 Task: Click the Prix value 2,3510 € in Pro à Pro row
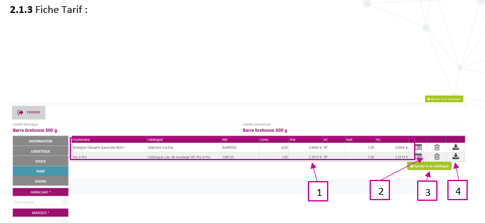tap(315, 157)
